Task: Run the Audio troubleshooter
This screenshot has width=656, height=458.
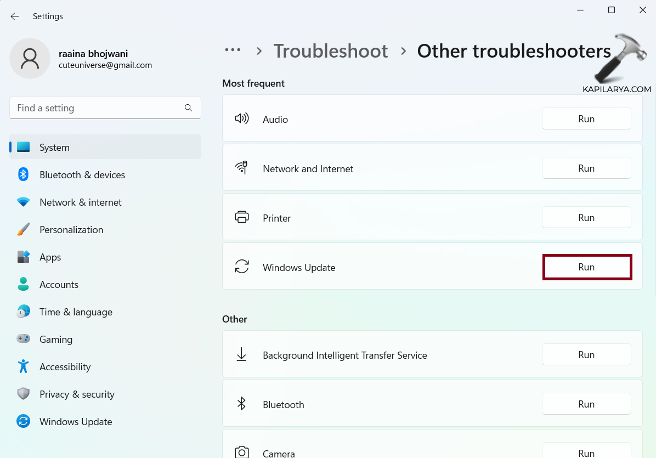Action: click(x=586, y=119)
